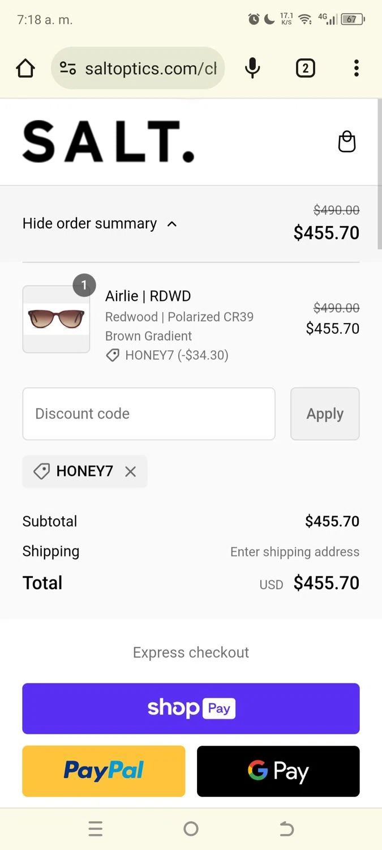Tap the Airlie sunglasses product thumbnail
This screenshot has width=382, height=850.
pos(56,319)
